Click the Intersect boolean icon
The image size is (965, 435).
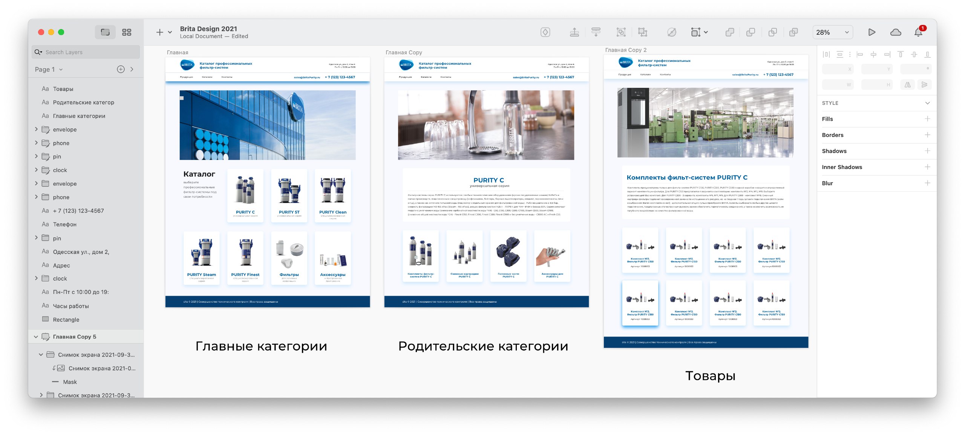772,32
